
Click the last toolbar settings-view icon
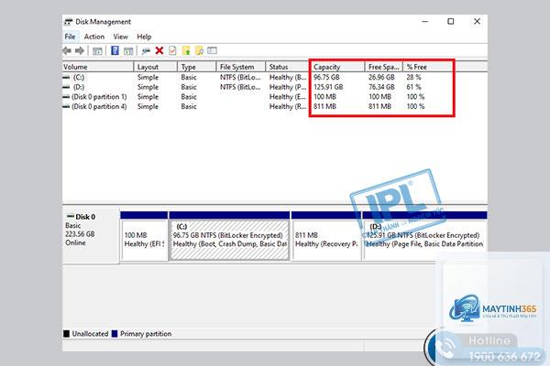click(x=213, y=50)
